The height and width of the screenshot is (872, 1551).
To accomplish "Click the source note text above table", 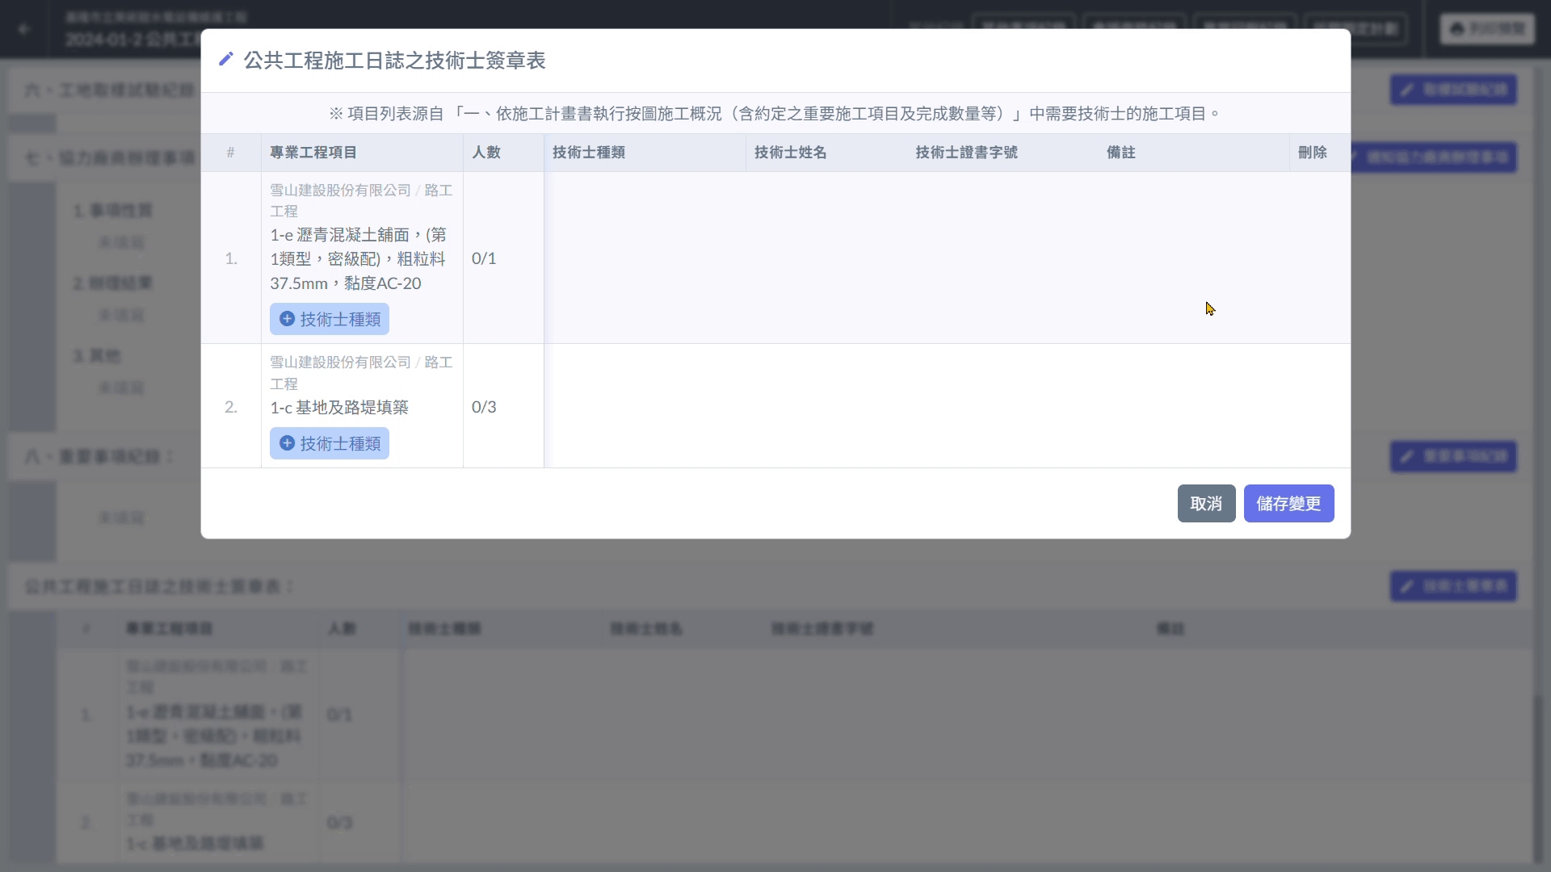I will [x=774, y=114].
